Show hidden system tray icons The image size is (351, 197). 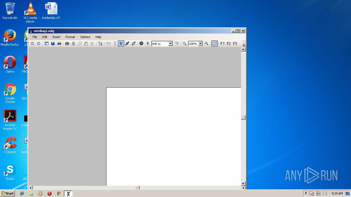click(306, 193)
